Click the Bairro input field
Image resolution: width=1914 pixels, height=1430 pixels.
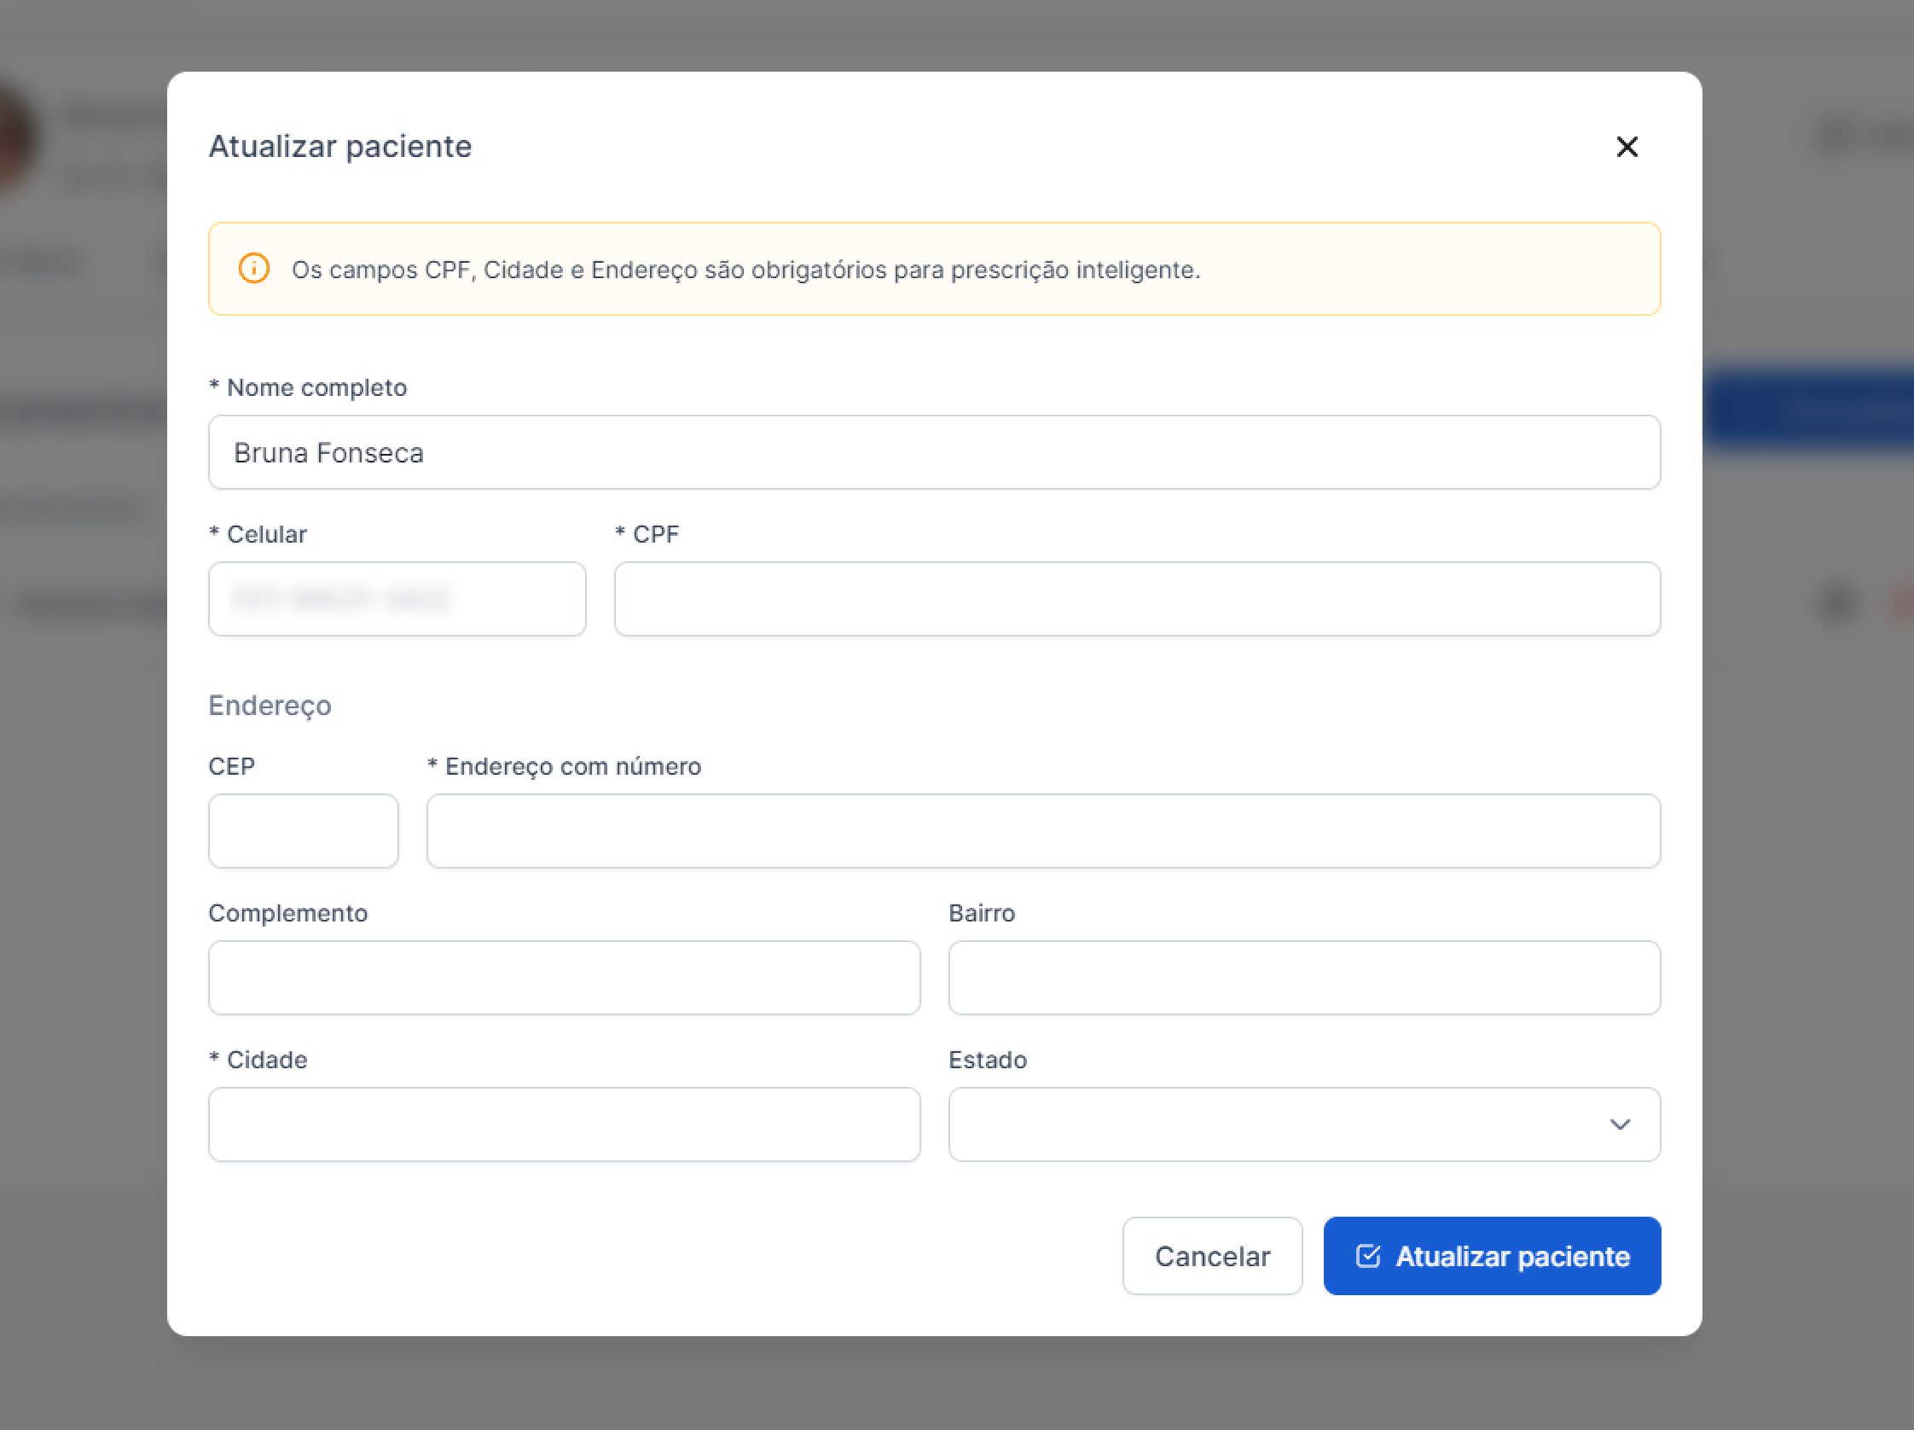(x=1303, y=977)
